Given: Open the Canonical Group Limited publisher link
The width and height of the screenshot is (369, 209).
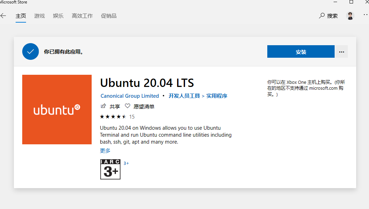Looking at the screenshot, I should tap(130, 96).
